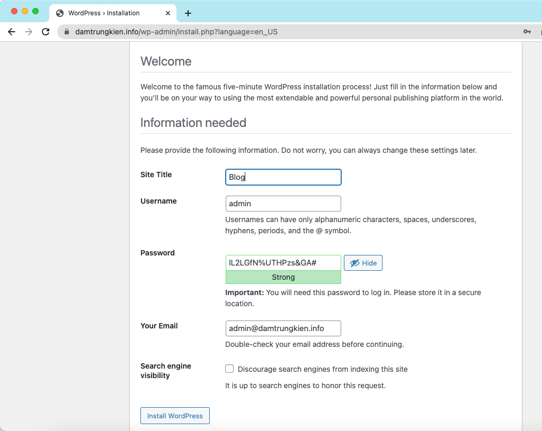Click the address bar URL
Viewport: 542px width, 431px height.
click(176, 32)
